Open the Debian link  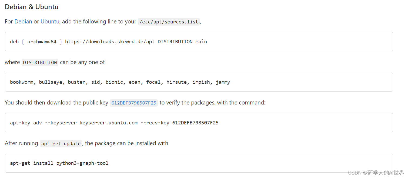coord(23,22)
